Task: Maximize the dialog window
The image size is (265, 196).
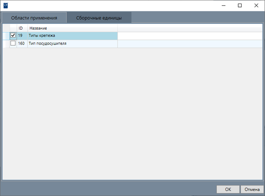Action: point(240,6)
